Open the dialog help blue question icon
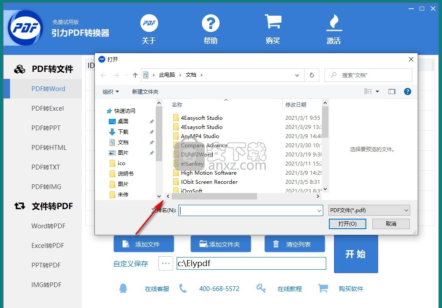The width and height of the screenshot is (442, 308). click(407, 91)
